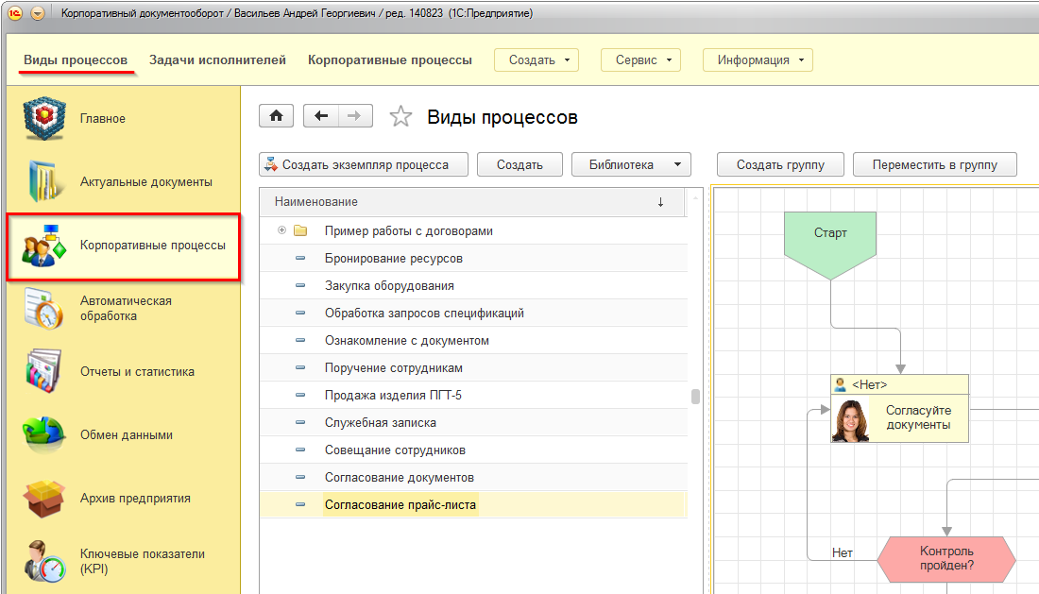The height and width of the screenshot is (594, 1039).
Task: Open Автоматическая обработка sidebar icon
Action: click(x=43, y=309)
